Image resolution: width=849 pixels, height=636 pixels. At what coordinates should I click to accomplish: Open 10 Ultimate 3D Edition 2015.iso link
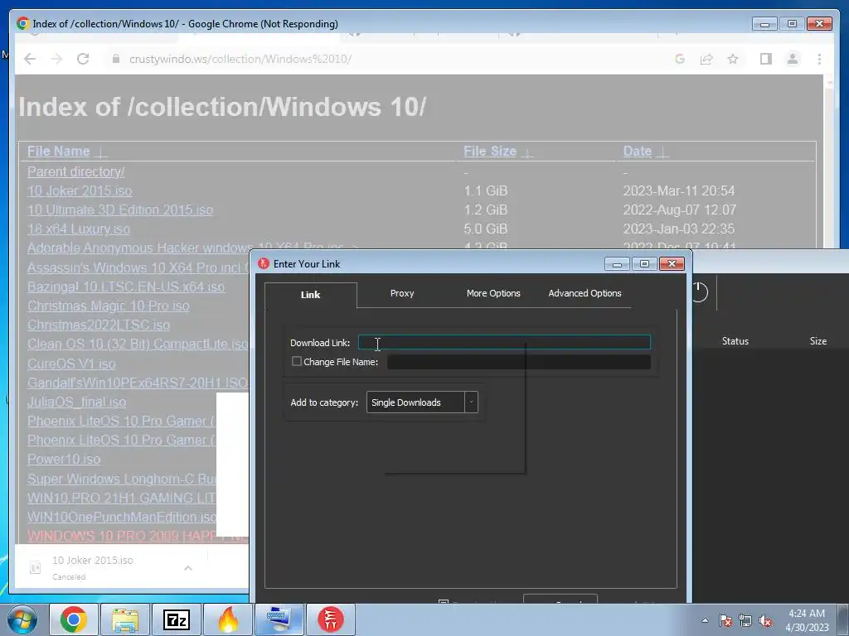point(120,210)
